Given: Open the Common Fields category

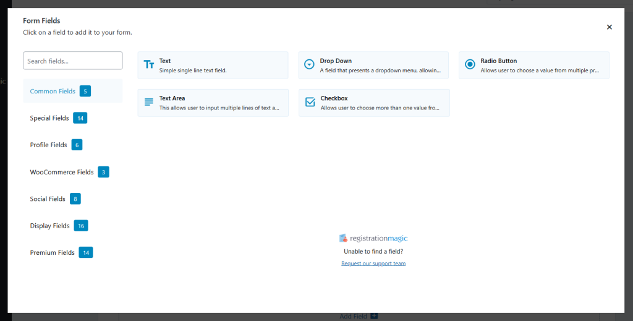Looking at the screenshot, I should pyautogui.click(x=53, y=92).
